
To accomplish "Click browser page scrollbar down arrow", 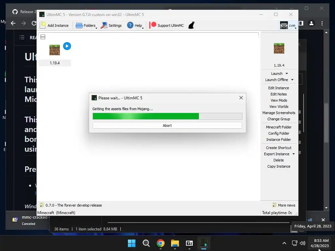I will pos(326,208).
